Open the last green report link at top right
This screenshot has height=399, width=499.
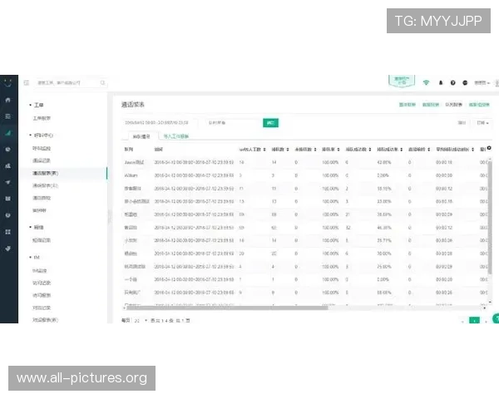tap(479, 105)
